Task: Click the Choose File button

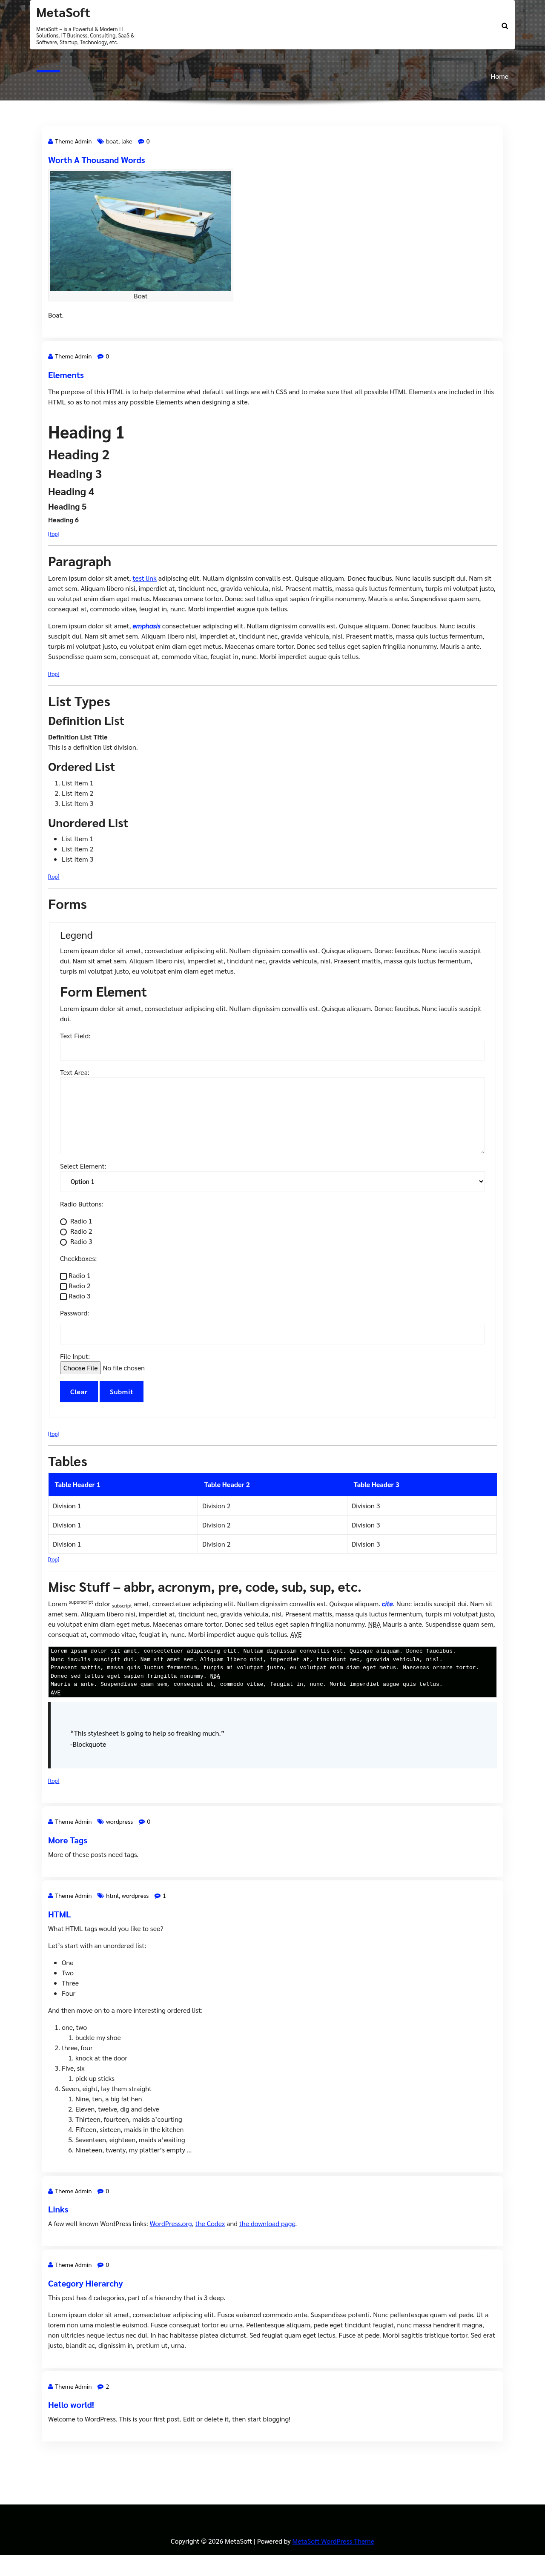Action: (x=81, y=1368)
